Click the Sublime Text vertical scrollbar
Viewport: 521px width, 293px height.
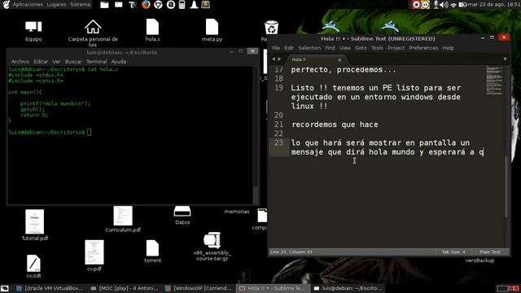pyautogui.click(x=506, y=186)
